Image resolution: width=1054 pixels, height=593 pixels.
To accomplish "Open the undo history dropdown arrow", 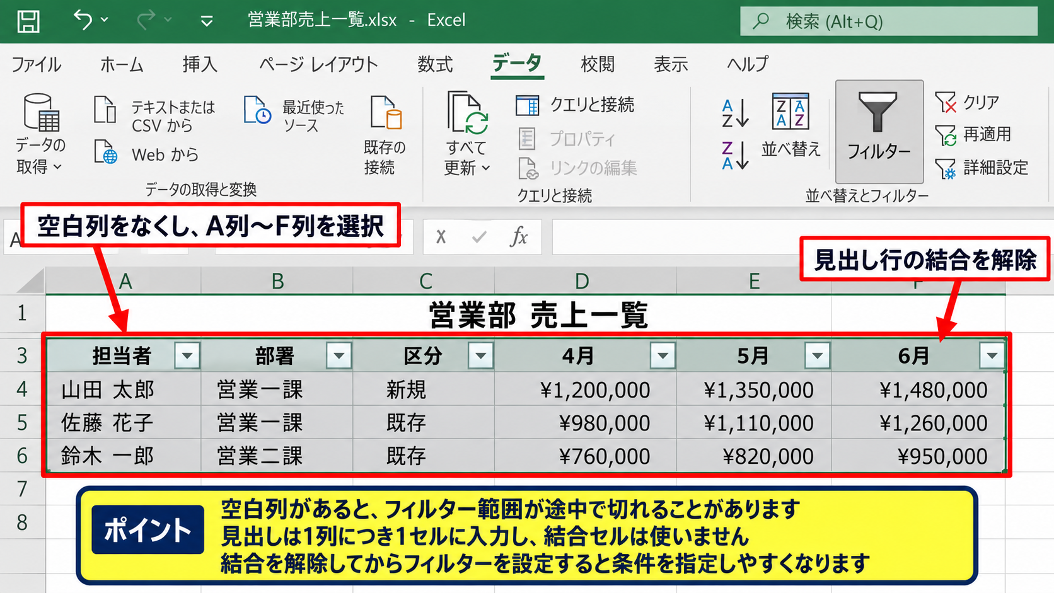I will click(105, 20).
